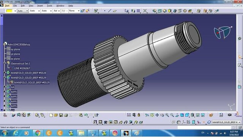Viewport: 243px width, 137px height.
Task: Click the Isometric View cube icon
Action: coord(187,115)
